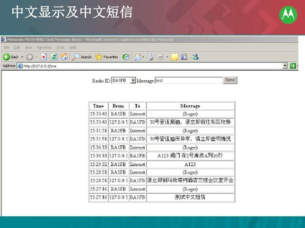Viewport: 305px width, 228px height.
Task: Click the Media/History globe icon
Action: pyautogui.click(x=126, y=57)
